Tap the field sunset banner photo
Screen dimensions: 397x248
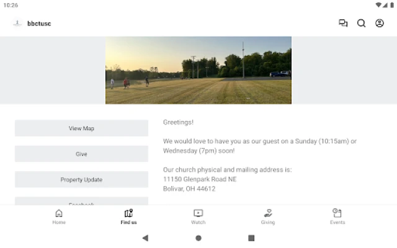point(198,70)
